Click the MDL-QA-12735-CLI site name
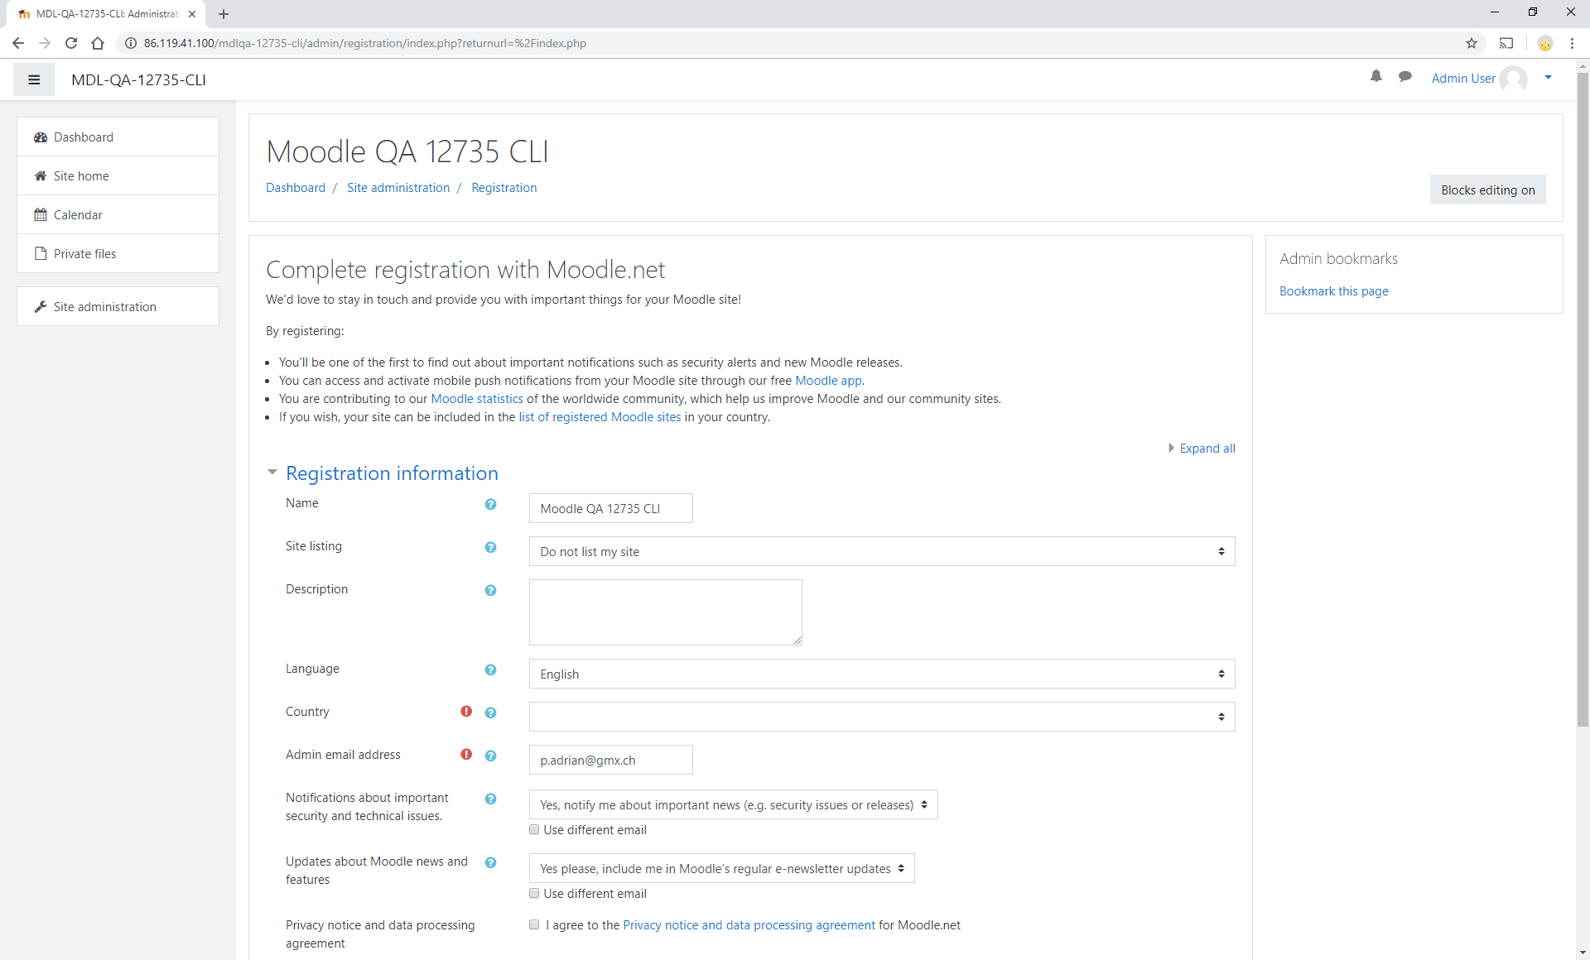The image size is (1590, 960). click(x=138, y=79)
